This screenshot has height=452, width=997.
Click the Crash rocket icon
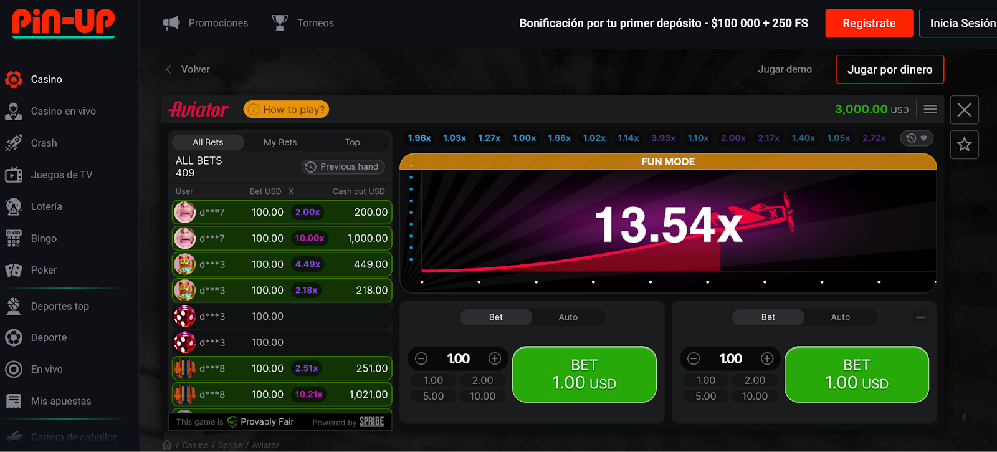coord(14,143)
